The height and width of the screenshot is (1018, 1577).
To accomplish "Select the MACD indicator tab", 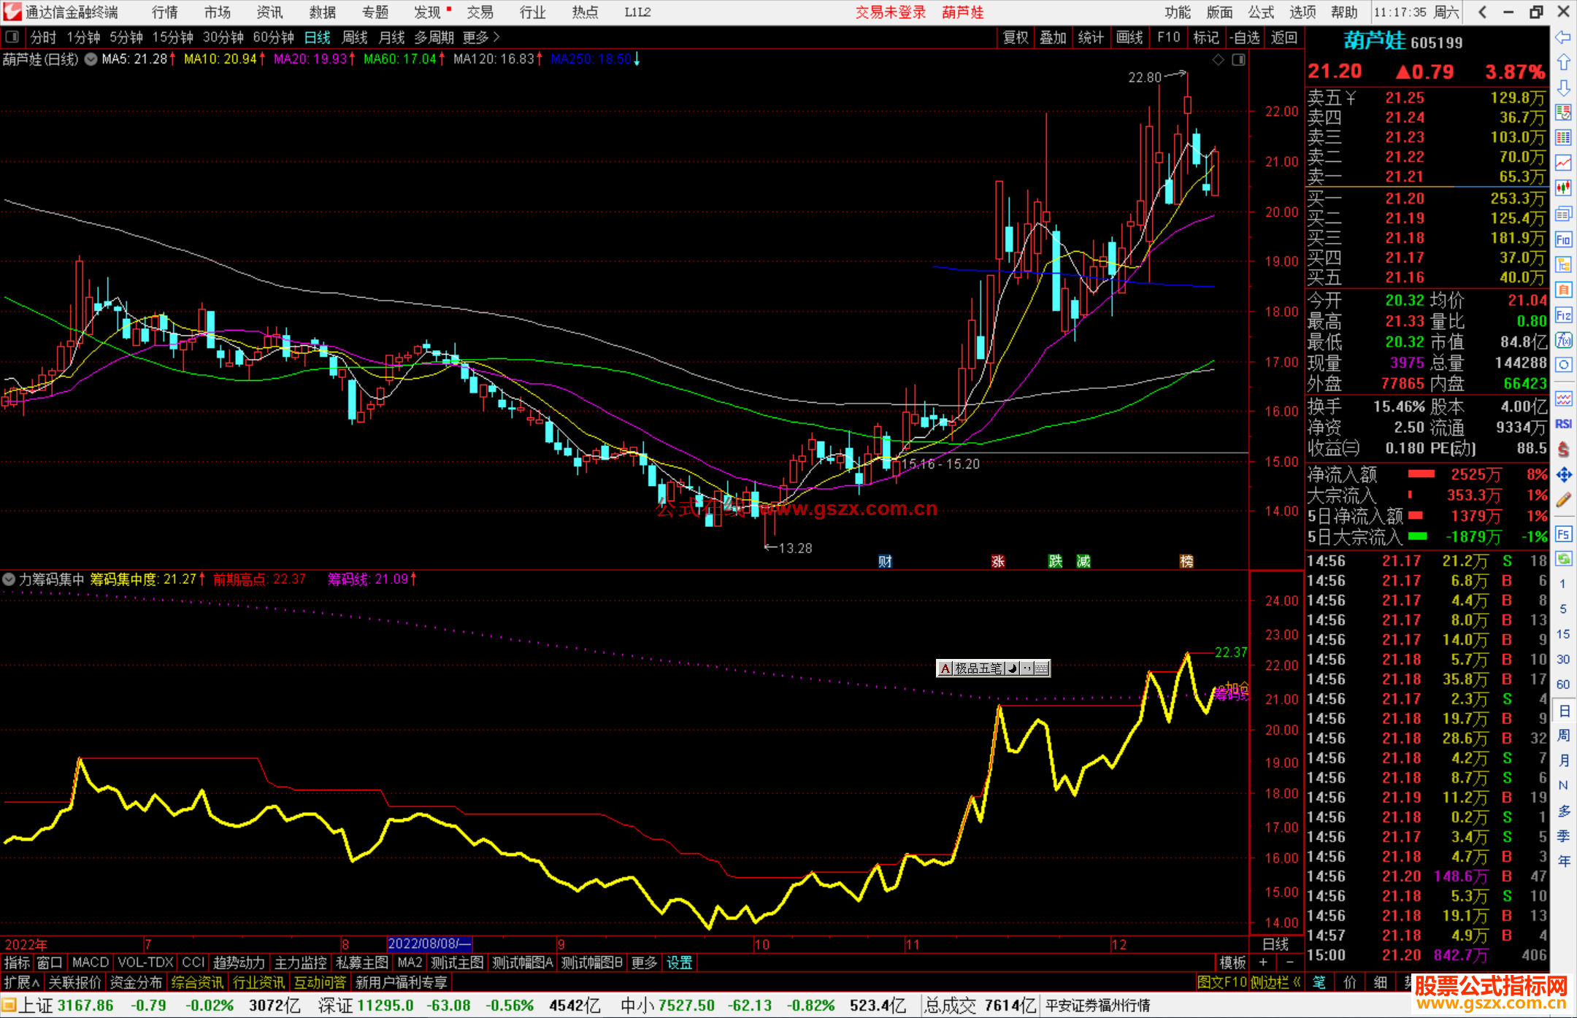I will coord(90,963).
